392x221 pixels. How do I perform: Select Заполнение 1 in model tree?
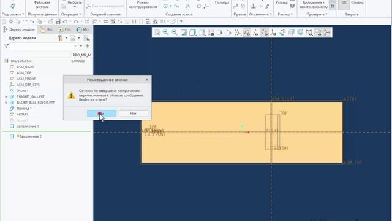[x=28, y=126]
